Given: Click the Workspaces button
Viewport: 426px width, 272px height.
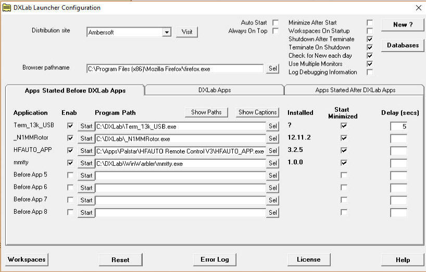Looking at the screenshot, I should pos(27,260).
